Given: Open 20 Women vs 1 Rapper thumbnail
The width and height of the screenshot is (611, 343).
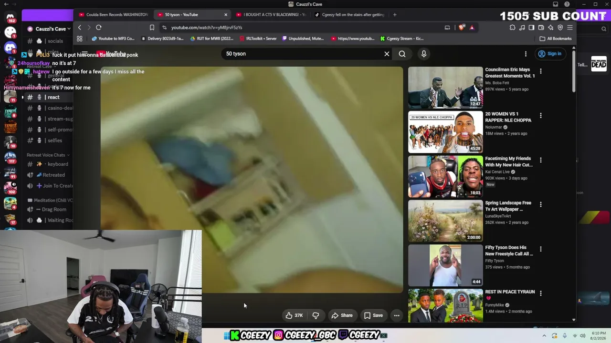Looking at the screenshot, I should point(445,132).
